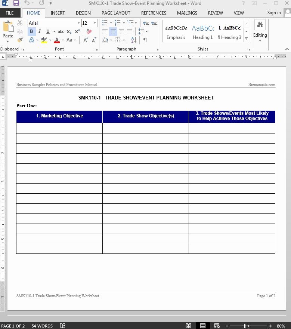Click the Paste clipboard icon

[8, 27]
